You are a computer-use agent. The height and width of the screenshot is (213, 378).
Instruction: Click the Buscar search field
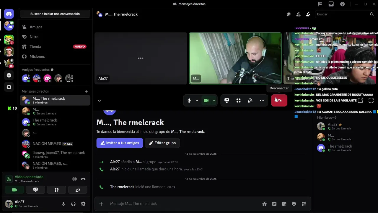(345, 14)
